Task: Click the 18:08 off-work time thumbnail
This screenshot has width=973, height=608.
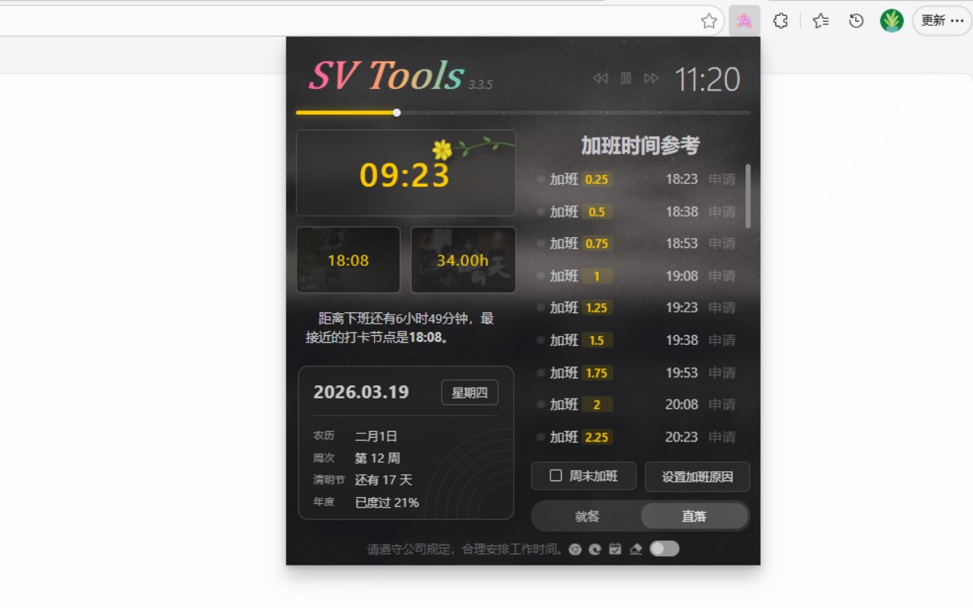Action: (x=348, y=260)
